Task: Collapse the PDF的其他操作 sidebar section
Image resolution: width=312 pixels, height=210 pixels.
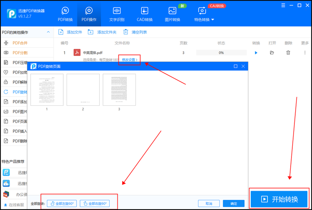Action: point(48,32)
